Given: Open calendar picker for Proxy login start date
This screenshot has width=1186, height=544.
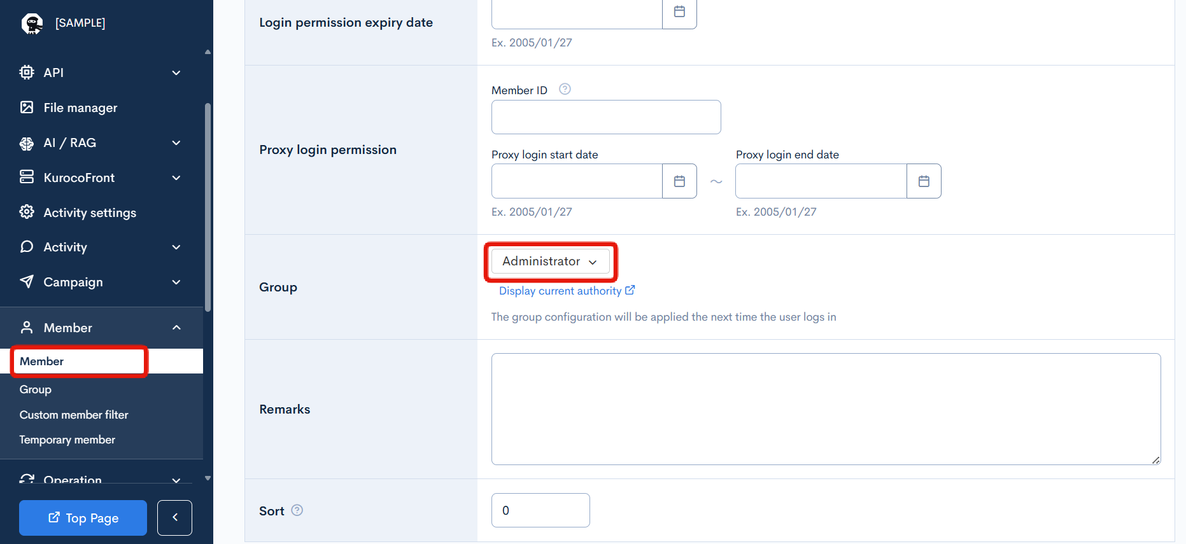Looking at the screenshot, I should [x=679, y=181].
